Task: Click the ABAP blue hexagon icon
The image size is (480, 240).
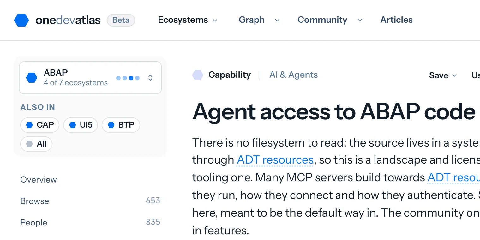Action: tap(32, 78)
